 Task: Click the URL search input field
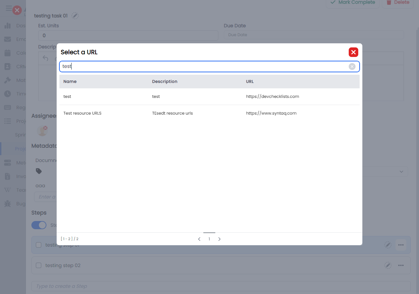click(x=205, y=67)
